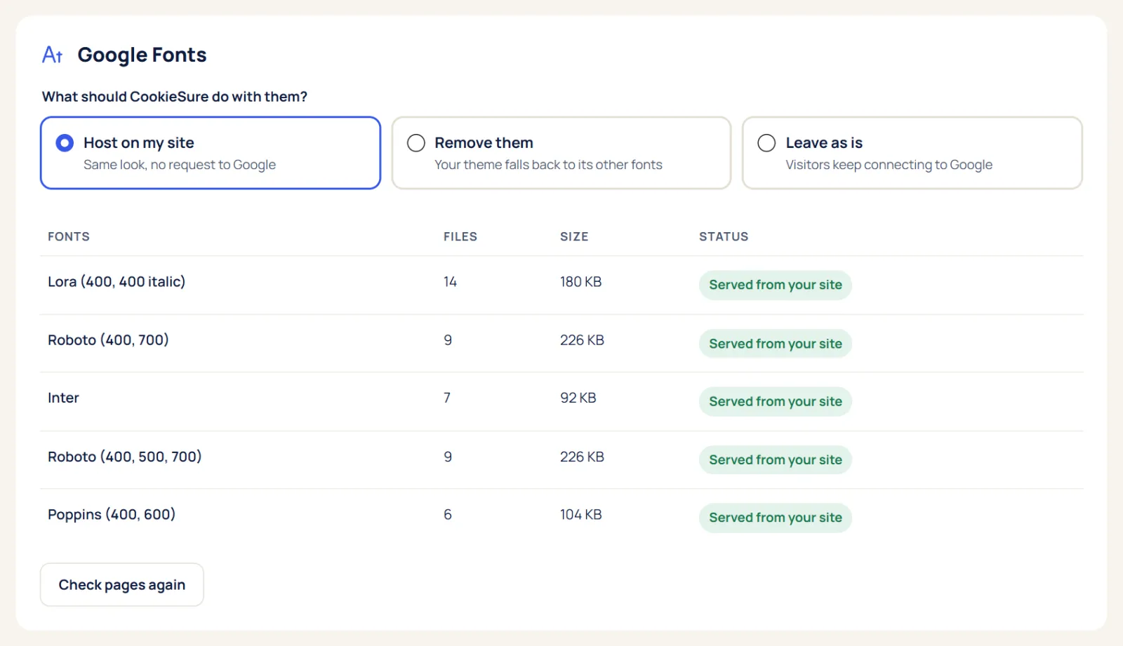The image size is (1123, 646).
Task: Click the Same look, no request to Google description
Action: 180,165
